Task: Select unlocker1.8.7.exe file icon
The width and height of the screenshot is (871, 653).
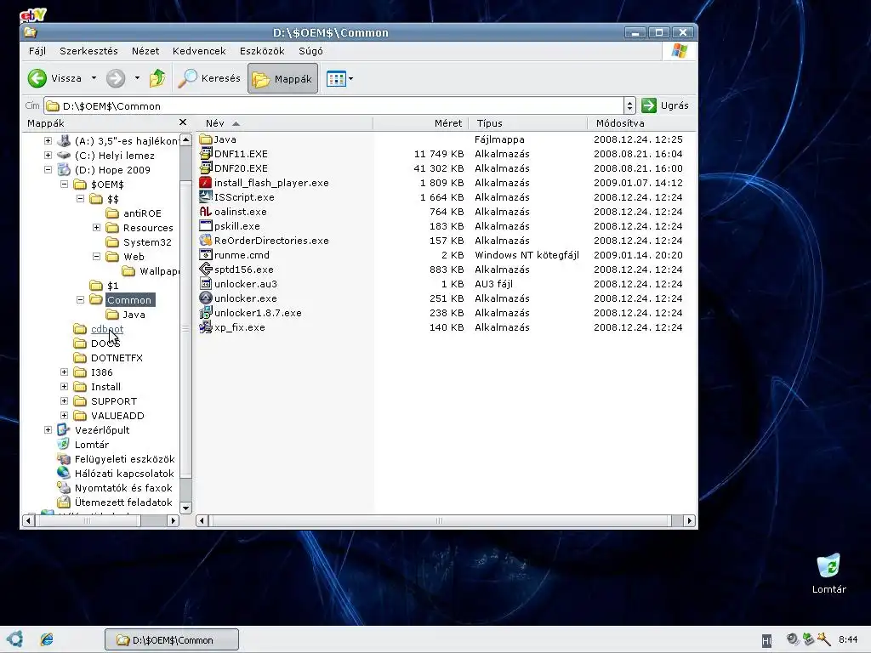Action: pyautogui.click(x=206, y=312)
